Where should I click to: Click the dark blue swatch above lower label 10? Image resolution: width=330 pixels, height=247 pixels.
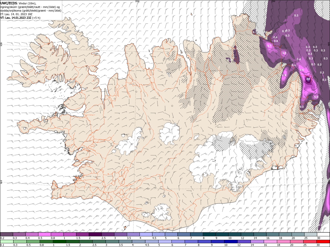(x=231, y=242)
